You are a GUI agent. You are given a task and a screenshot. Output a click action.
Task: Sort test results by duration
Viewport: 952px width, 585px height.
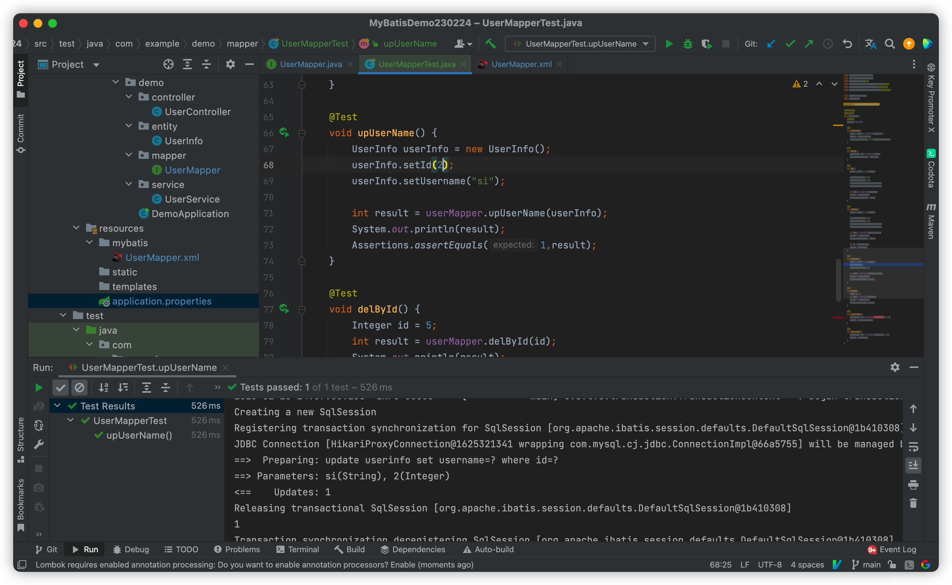[x=123, y=387]
